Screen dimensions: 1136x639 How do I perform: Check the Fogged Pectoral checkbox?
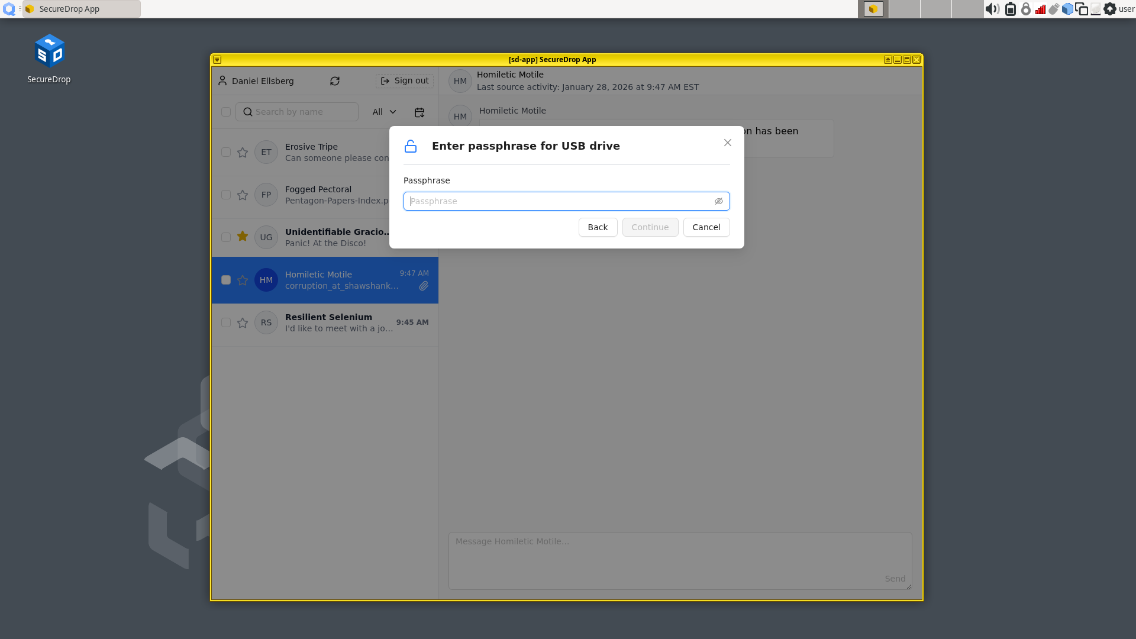(x=226, y=195)
